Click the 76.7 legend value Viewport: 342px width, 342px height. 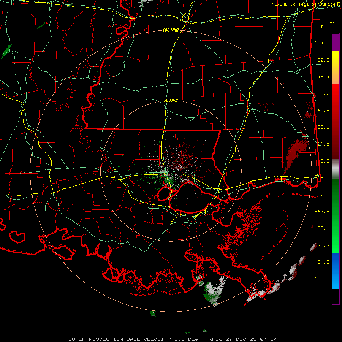[323, 76]
